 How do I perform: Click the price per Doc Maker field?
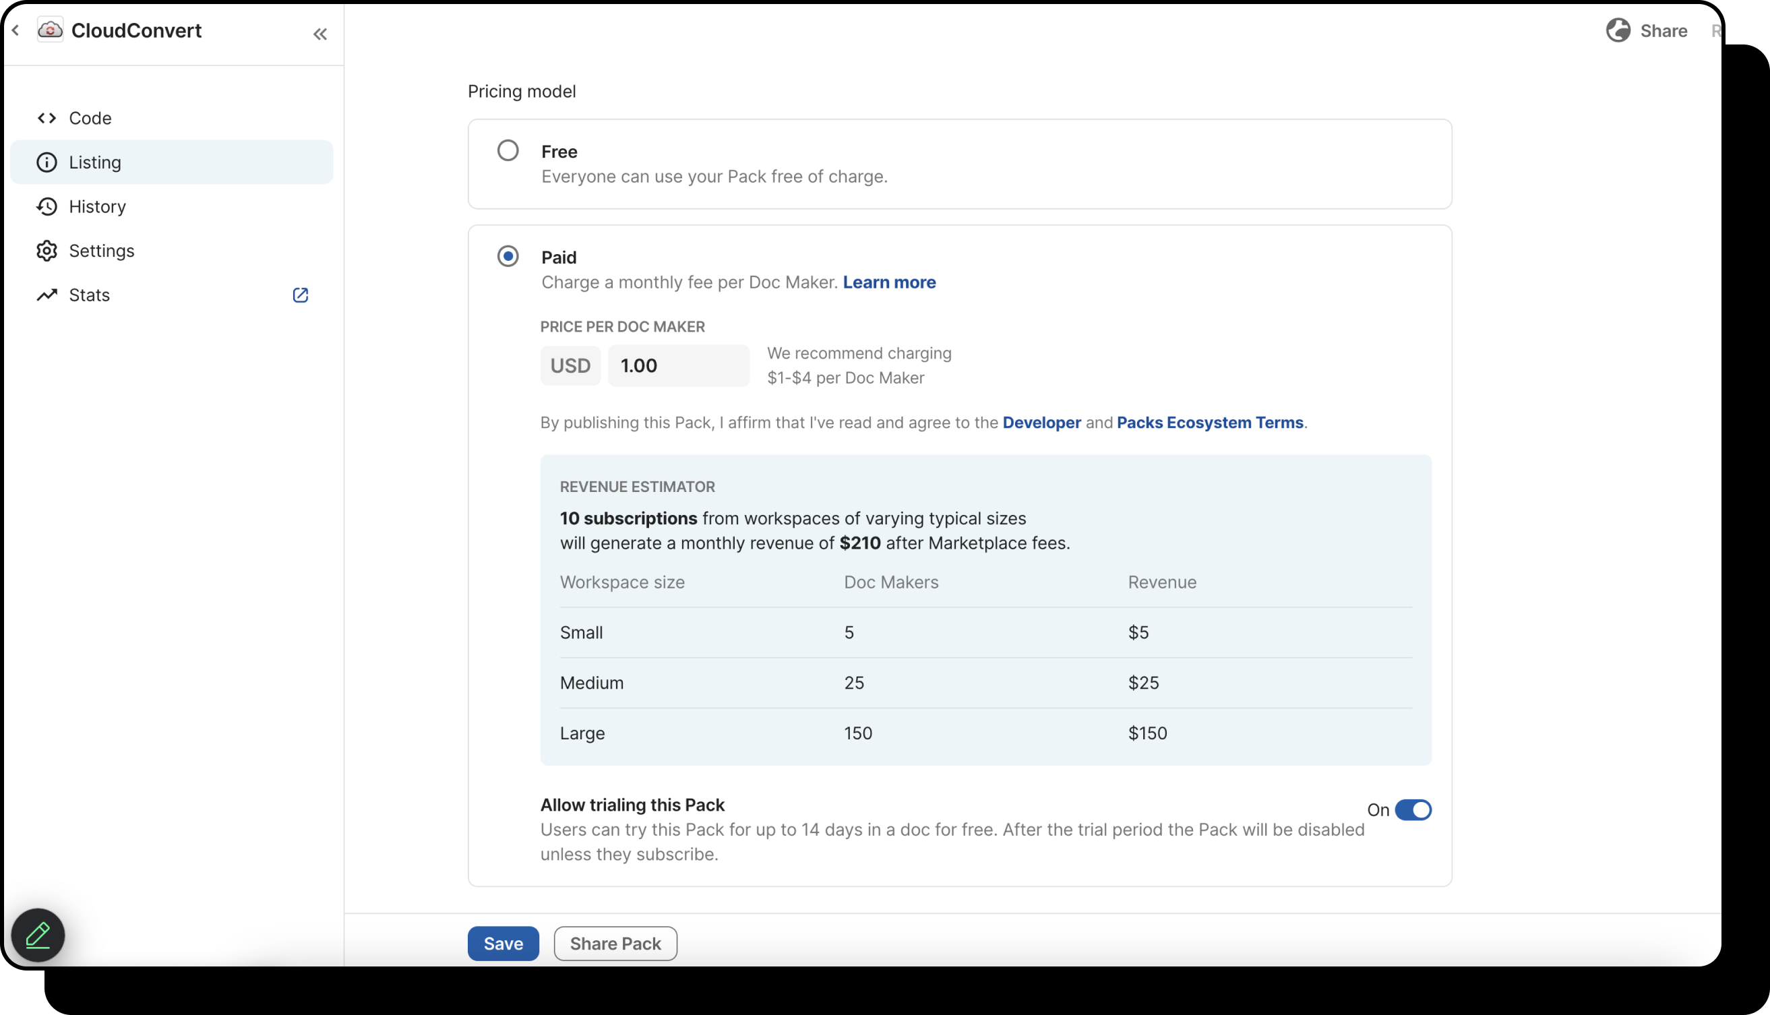point(677,365)
